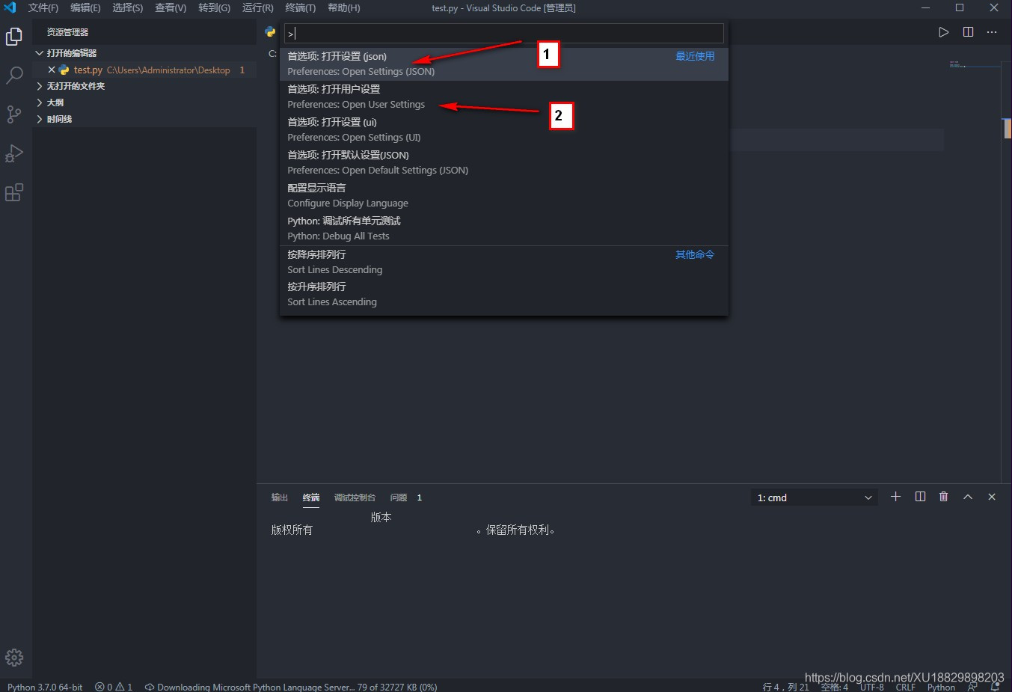Click line and column indicator 行 4, 列 21
The width and height of the screenshot is (1012, 692).
coord(786,687)
